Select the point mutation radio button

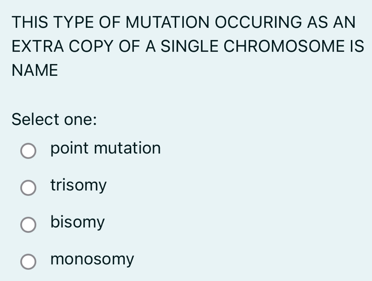click(x=28, y=152)
